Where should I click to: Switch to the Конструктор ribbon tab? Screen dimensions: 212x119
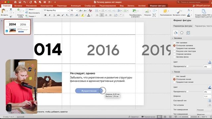tap(47, 6)
